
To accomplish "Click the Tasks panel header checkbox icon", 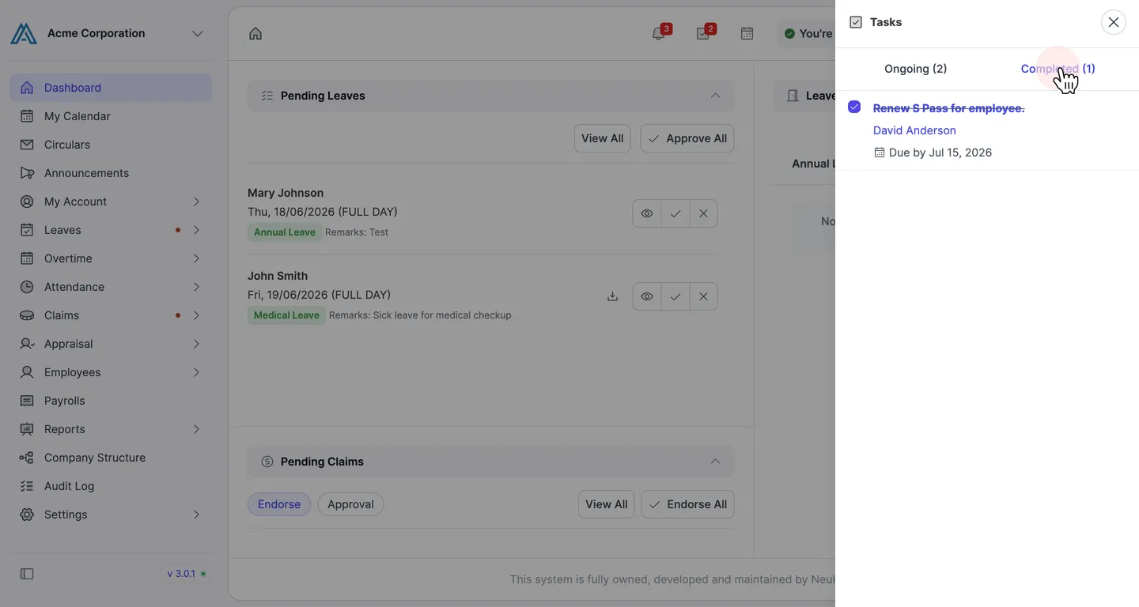I will point(856,22).
